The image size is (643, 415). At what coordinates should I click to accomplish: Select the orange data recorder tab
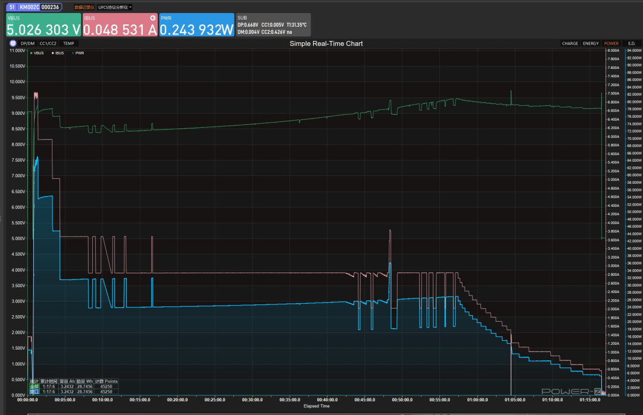tap(84, 7)
